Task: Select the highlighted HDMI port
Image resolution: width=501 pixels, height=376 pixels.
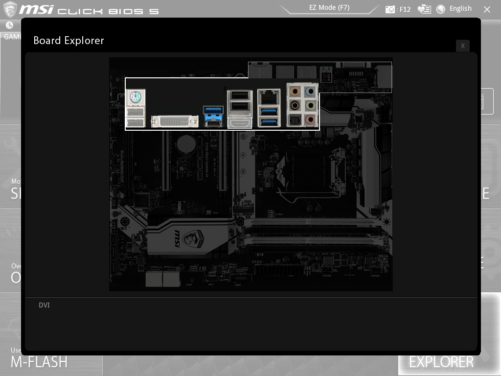Action: [x=240, y=123]
